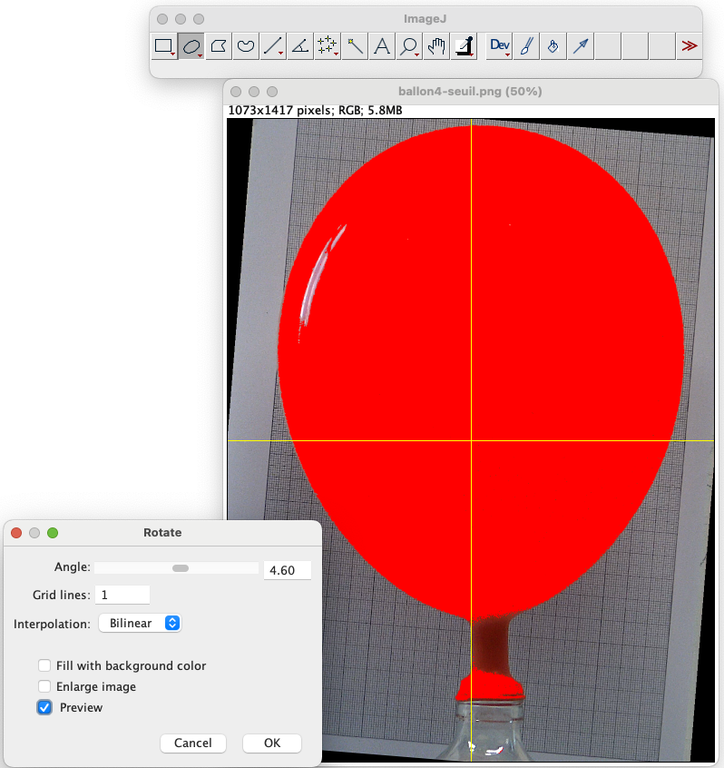Image resolution: width=724 pixels, height=768 pixels.
Task: Select the Freehand selection tool
Action: point(246,46)
